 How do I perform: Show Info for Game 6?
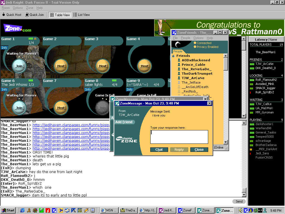click(x=4, y=89)
